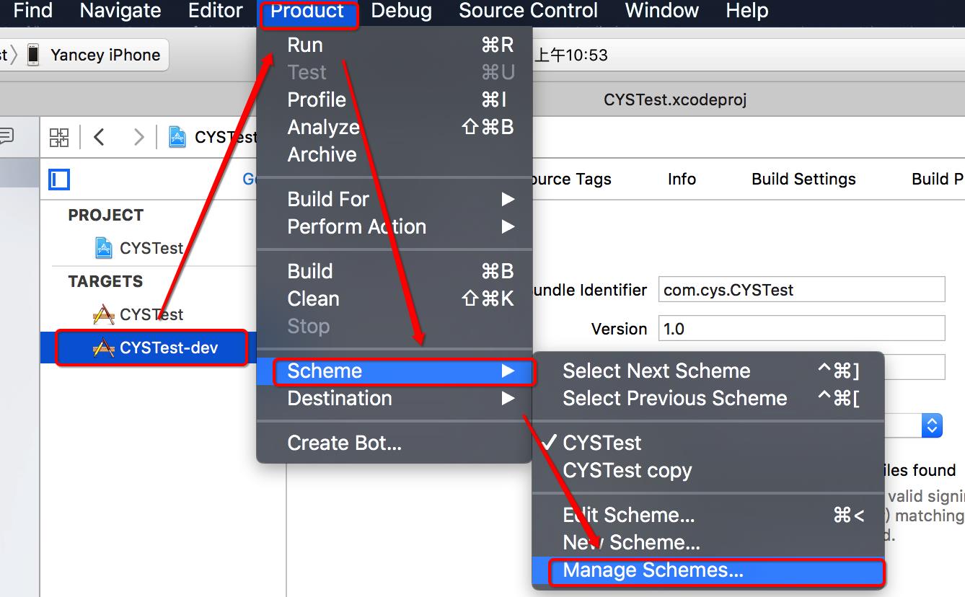This screenshot has width=965, height=597.
Task: Click CYSTest-dev target app icon
Action: coord(104,348)
